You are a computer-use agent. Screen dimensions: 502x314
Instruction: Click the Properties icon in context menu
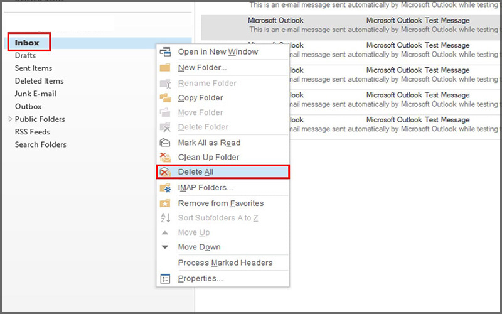pos(165,279)
